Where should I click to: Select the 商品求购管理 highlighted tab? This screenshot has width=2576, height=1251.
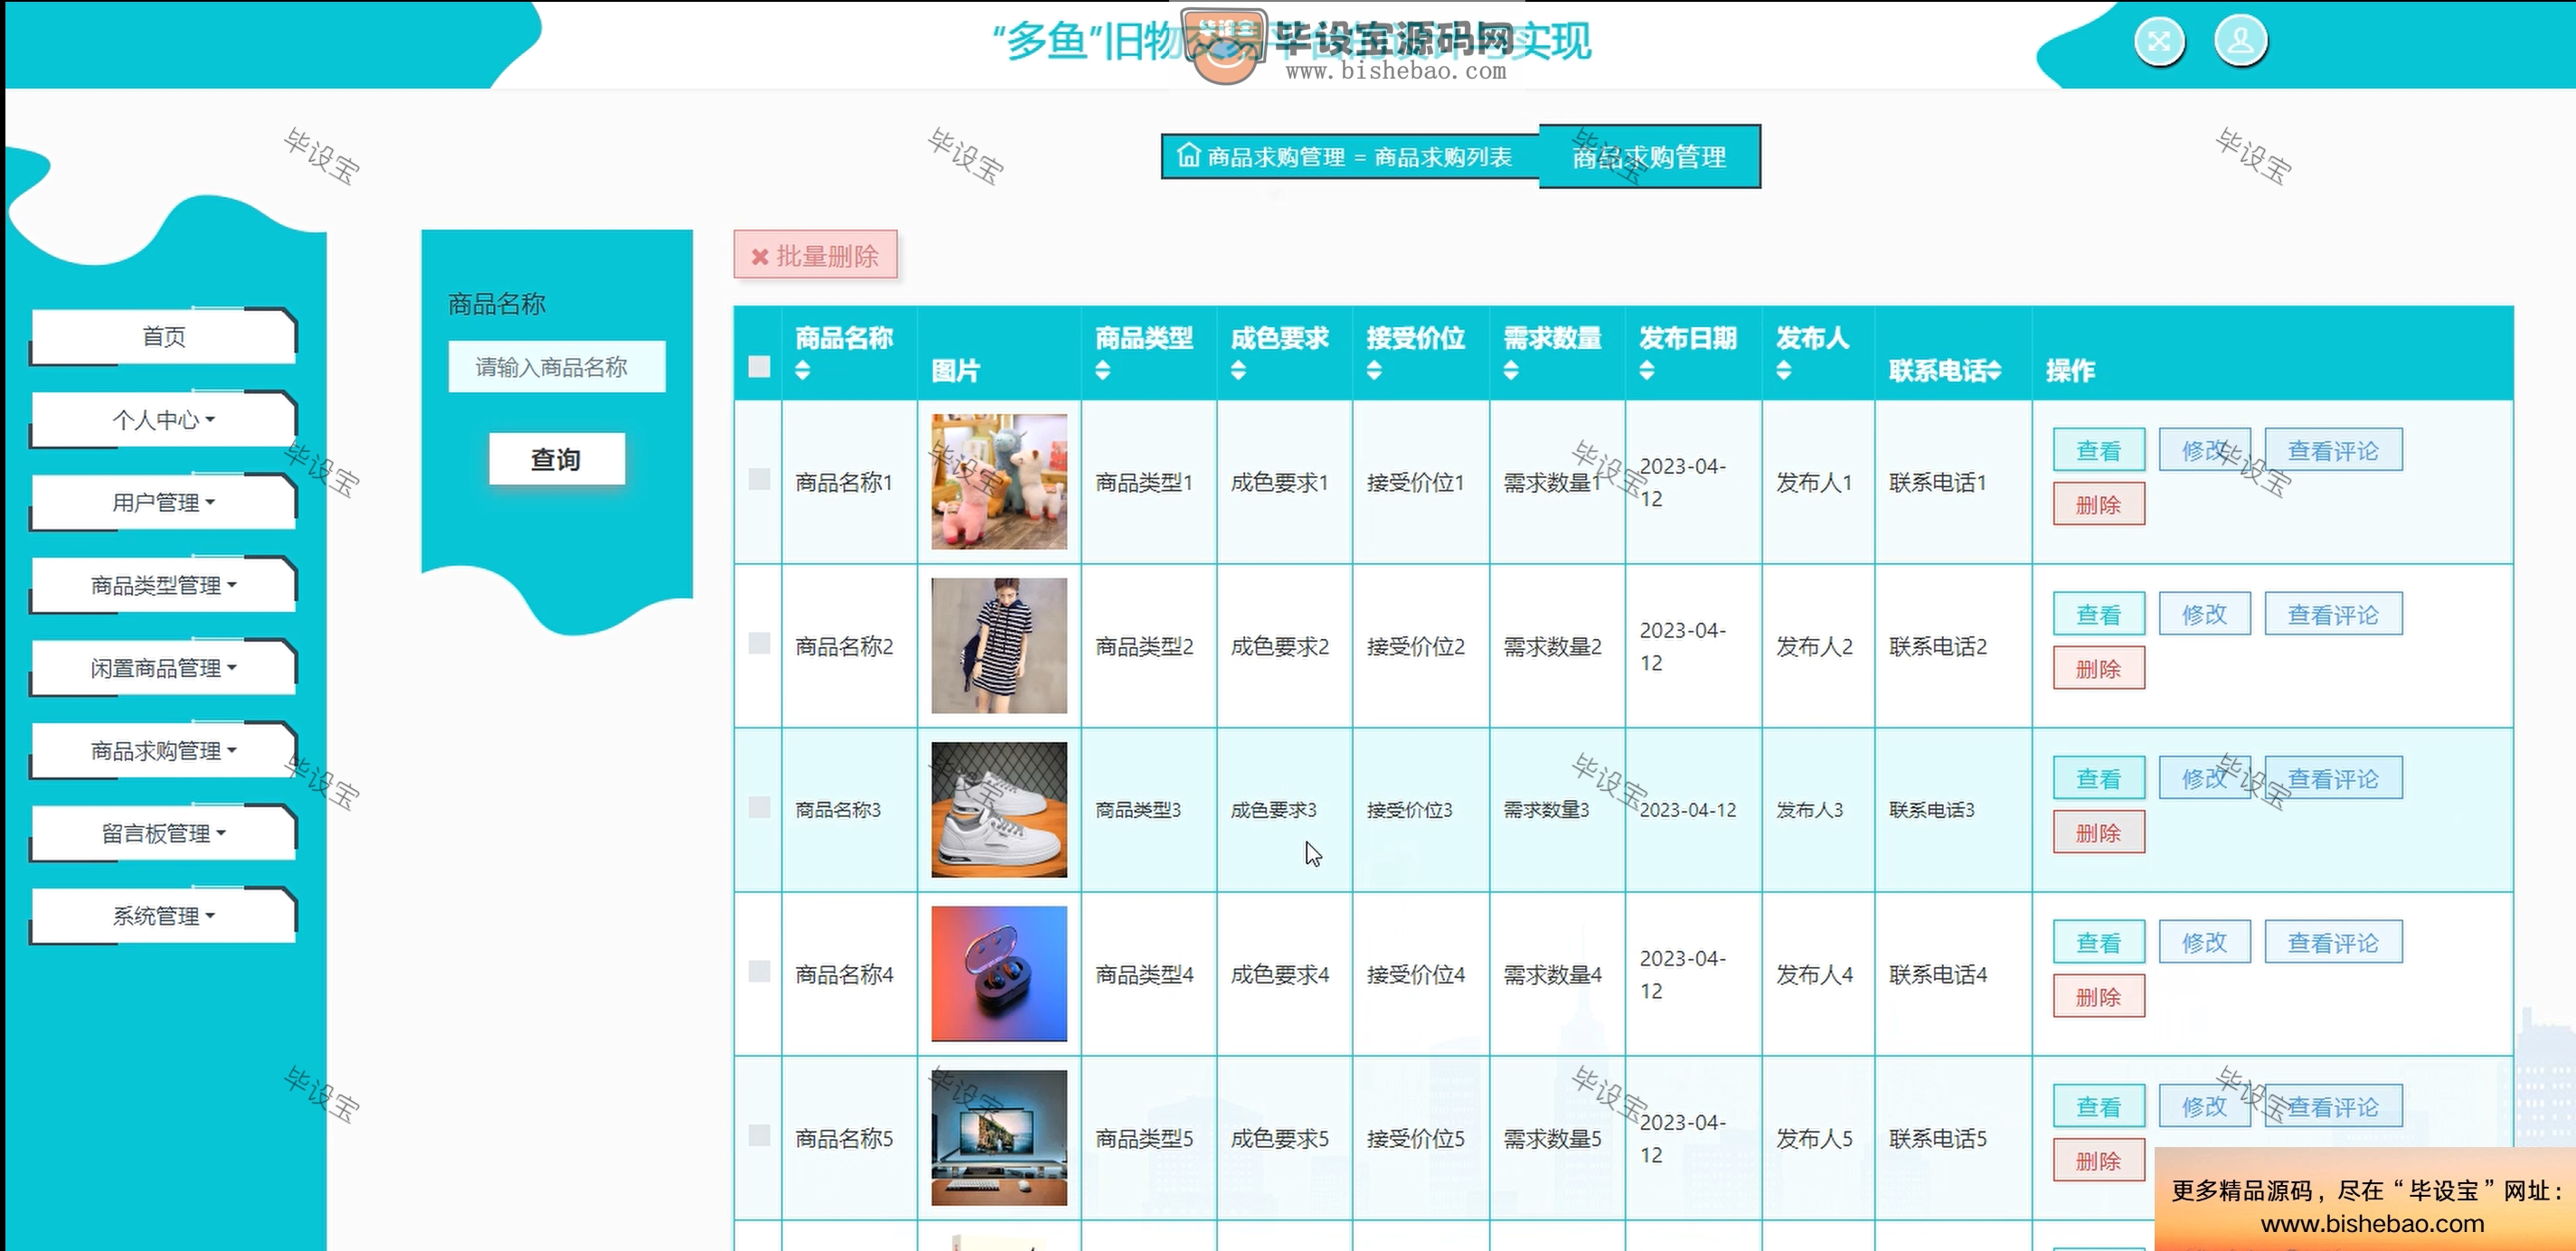point(1649,157)
